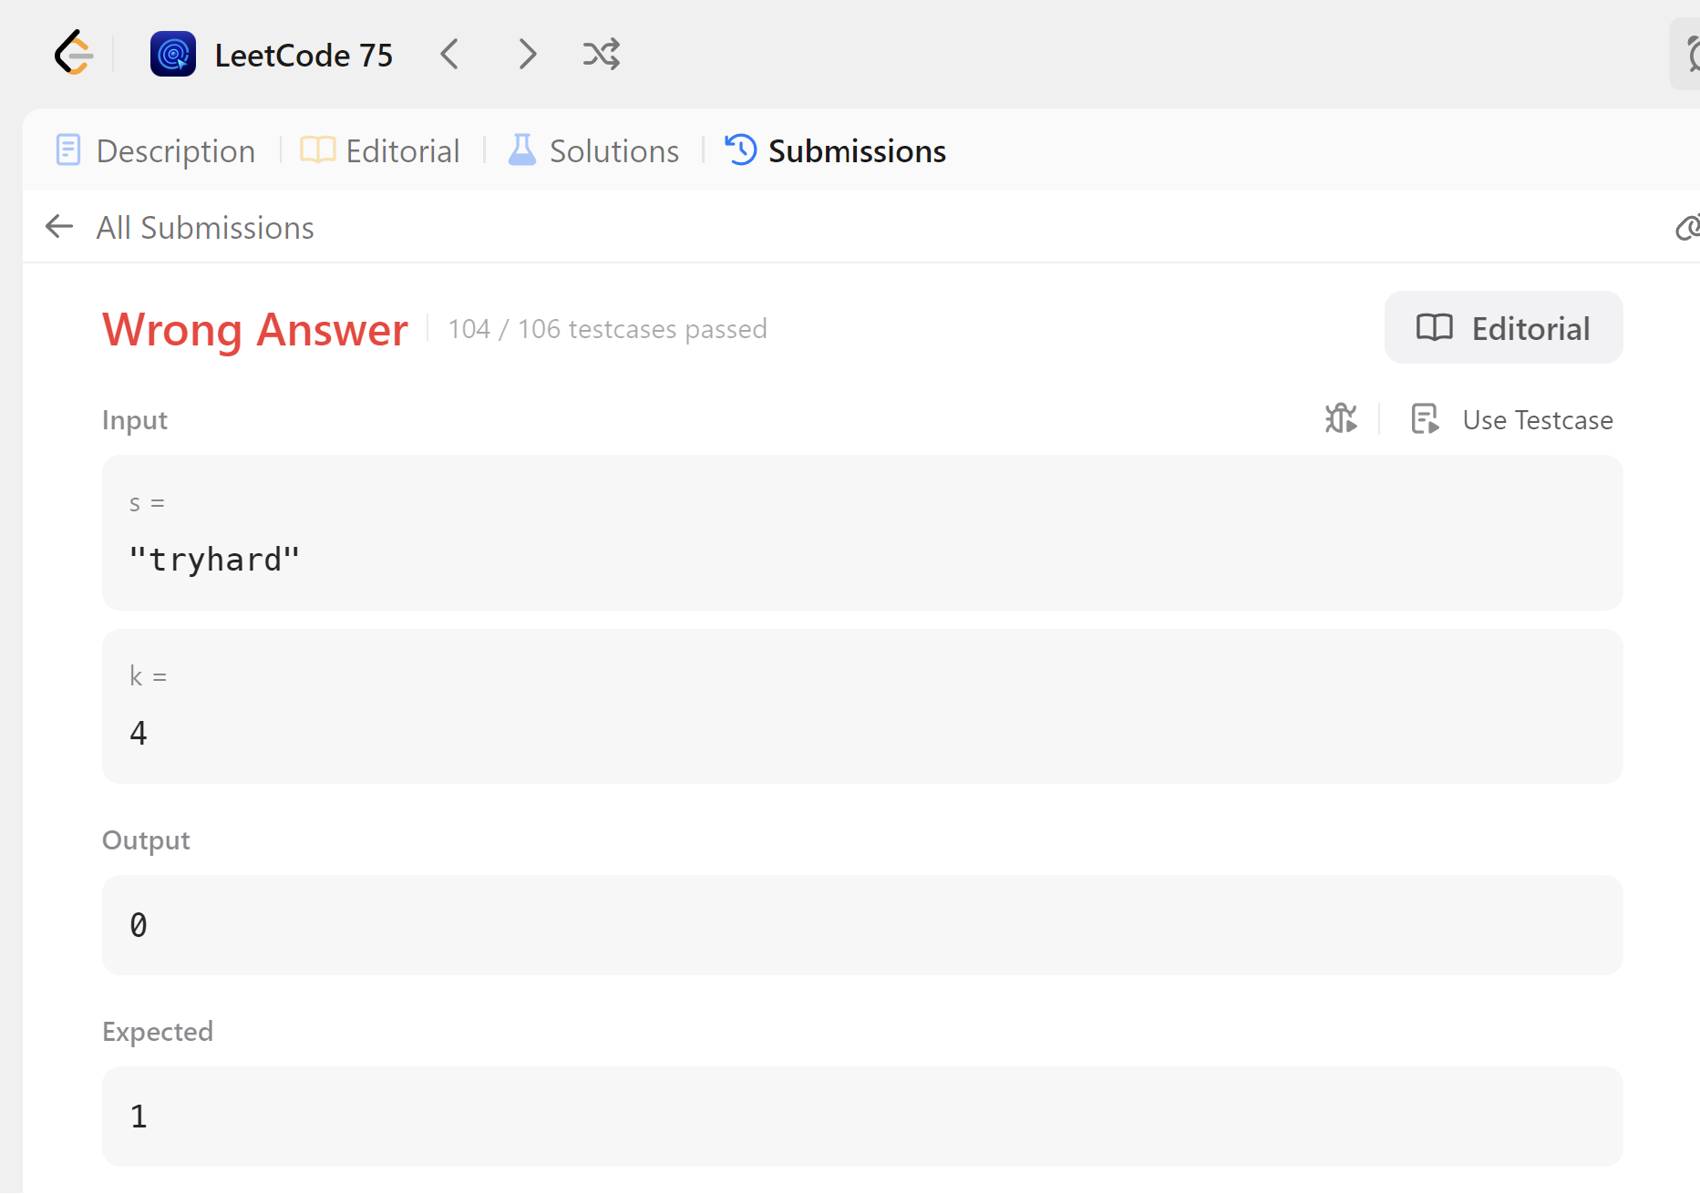
Task: Go to the next problem arrow
Action: pyautogui.click(x=527, y=54)
